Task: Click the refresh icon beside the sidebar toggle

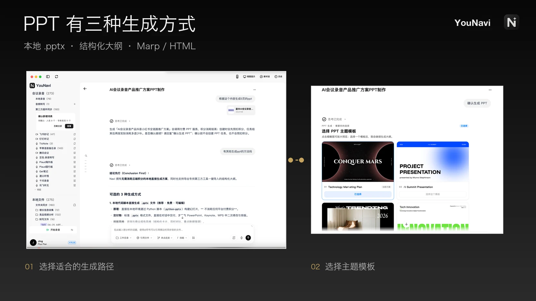Action: 56,77
